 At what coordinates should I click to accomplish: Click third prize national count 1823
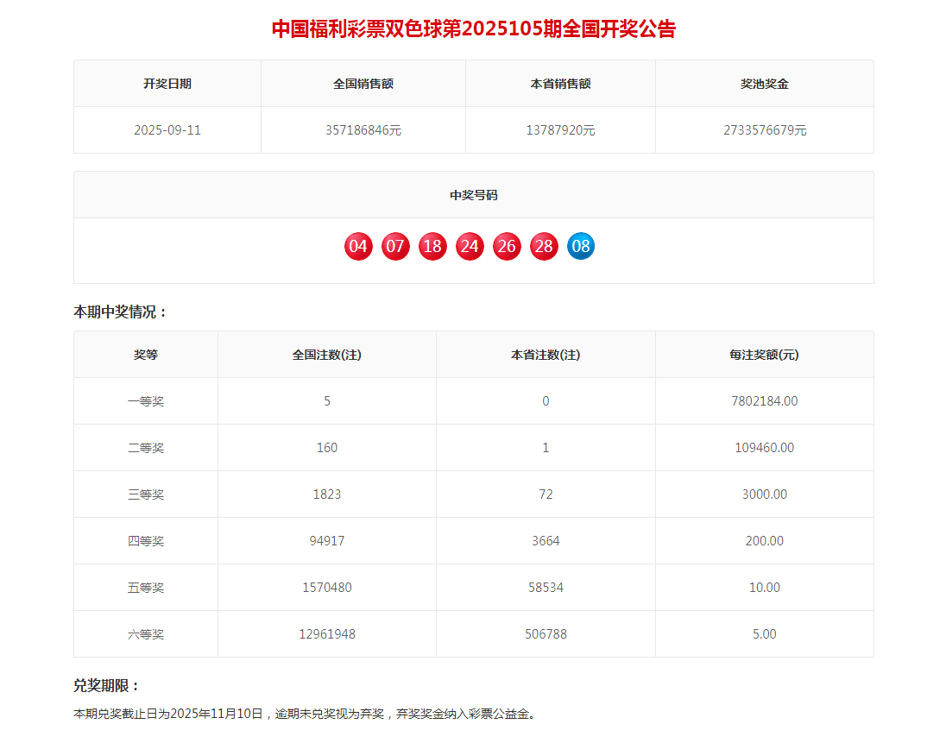pos(327,494)
